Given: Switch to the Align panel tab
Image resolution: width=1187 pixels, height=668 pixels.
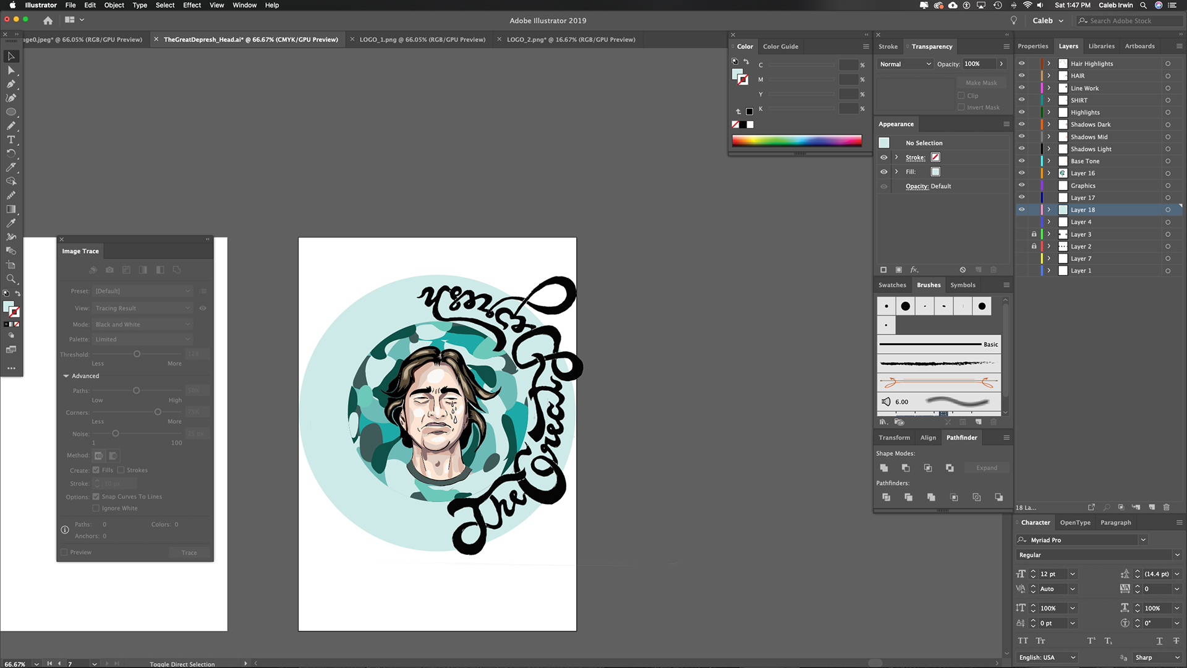Looking at the screenshot, I should (x=928, y=438).
